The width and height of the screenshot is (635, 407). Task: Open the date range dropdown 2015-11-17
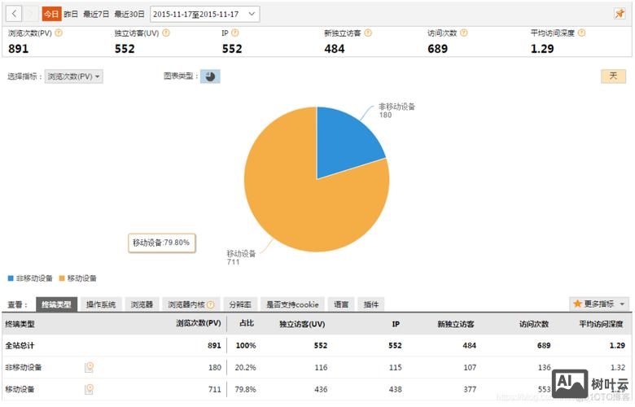point(205,14)
